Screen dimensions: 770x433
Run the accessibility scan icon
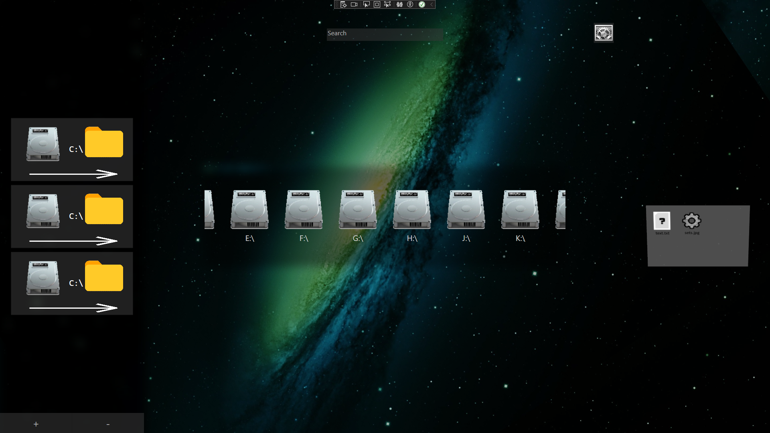pyautogui.click(x=410, y=4)
